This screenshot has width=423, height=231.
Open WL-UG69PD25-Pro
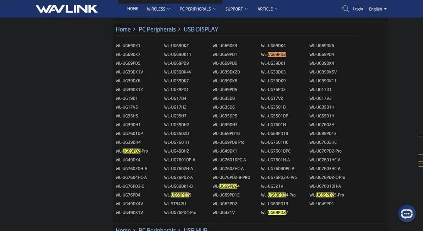pos(327,195)
